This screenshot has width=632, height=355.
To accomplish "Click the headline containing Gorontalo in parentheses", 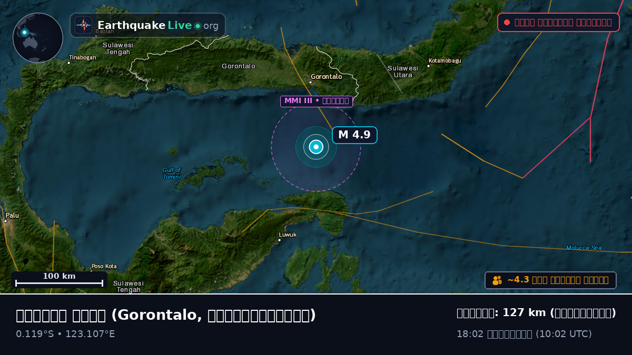I will (166, 315).
